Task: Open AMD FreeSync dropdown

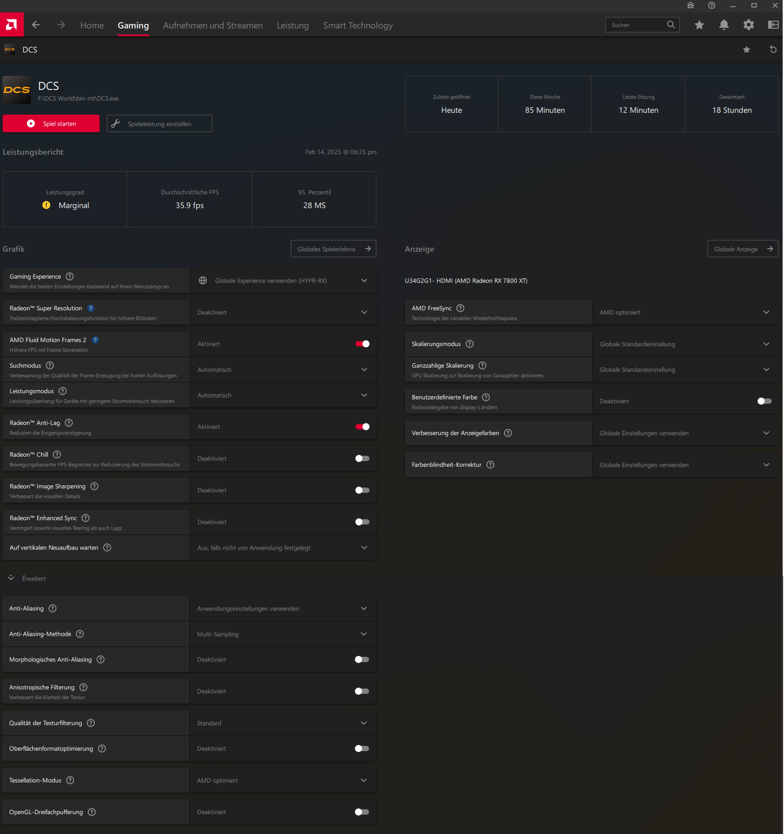Action: point(685,312)
